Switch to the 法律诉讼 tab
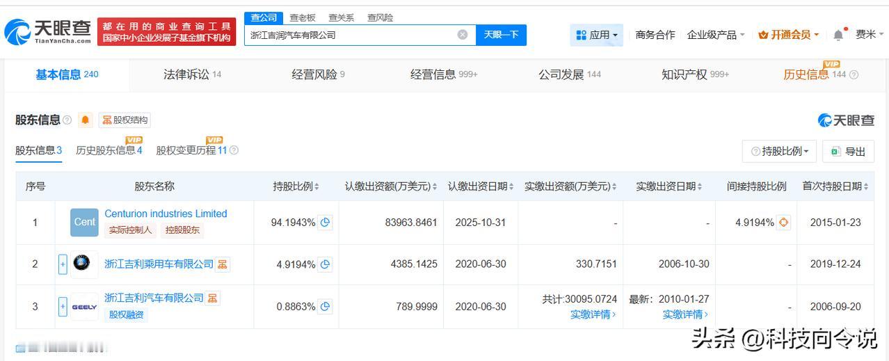889x361 pixels. [x=192, y=74]
